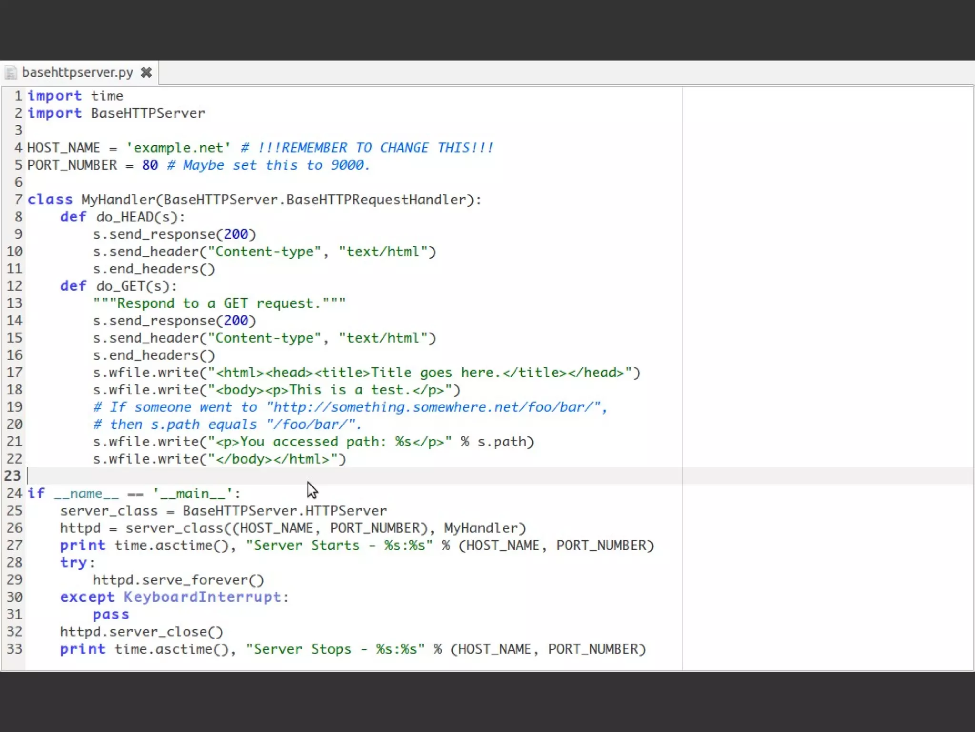This screenshot has height=732, width=975.
Task: Click line number 24 in the gutter
Action: click(14, 493)
